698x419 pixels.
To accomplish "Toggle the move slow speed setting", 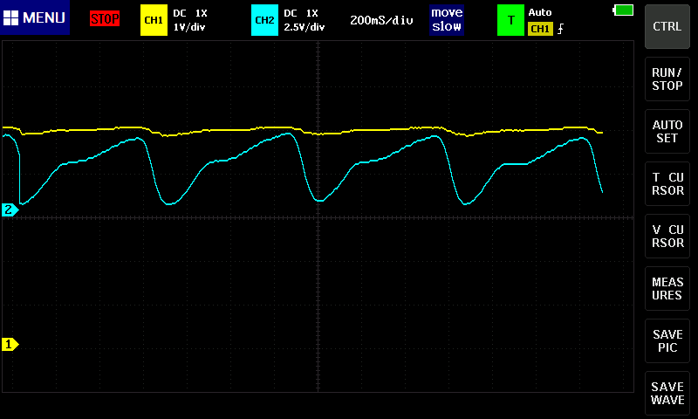I will coord(447,19).
